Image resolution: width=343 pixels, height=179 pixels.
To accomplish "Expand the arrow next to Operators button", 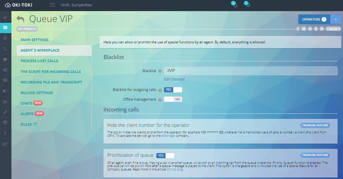I will pos(335,19).
